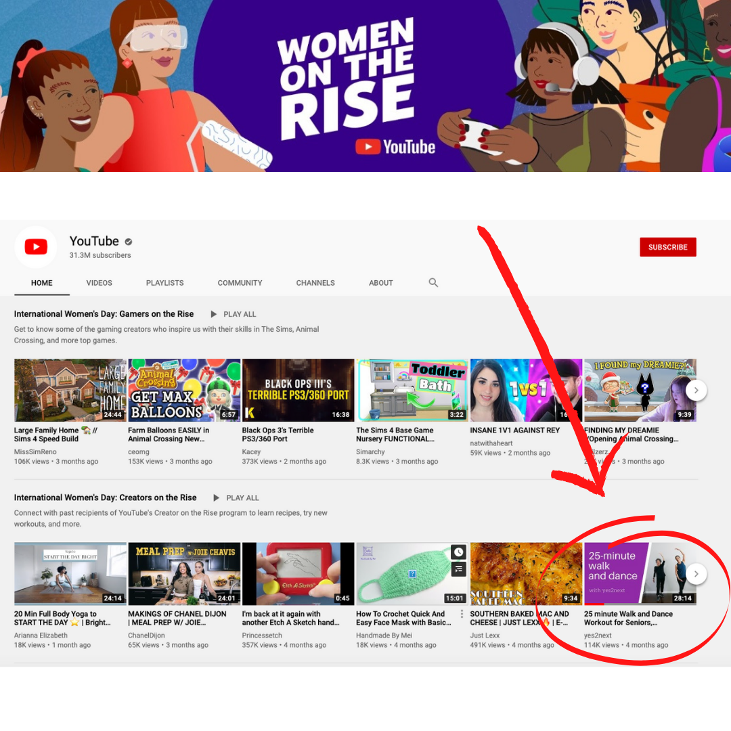The image size is (731, 731).
Task: Click title INSANE 1V1 AGAINST REY
Action: pos(514,430)
